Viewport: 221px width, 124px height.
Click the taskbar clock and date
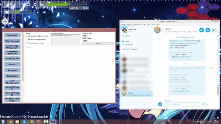point(216,122)
